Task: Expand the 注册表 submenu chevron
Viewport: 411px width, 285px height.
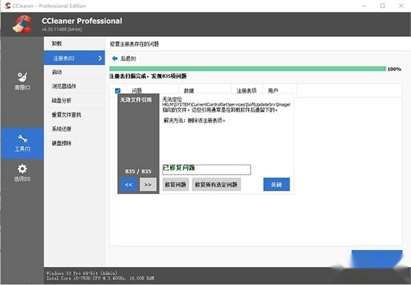Action: (99, 58)
